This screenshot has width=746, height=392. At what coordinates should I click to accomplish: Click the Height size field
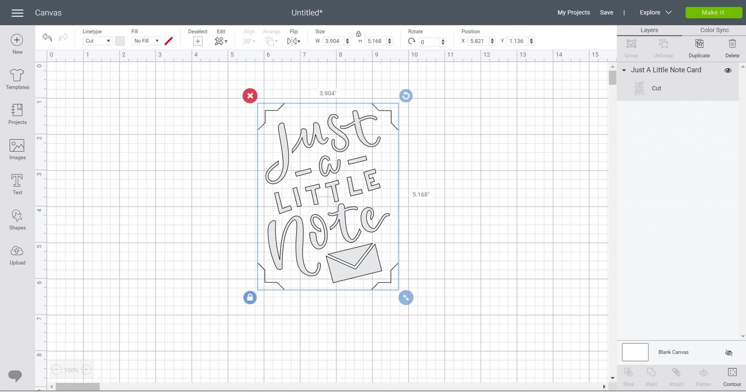[x=376, y=41]
